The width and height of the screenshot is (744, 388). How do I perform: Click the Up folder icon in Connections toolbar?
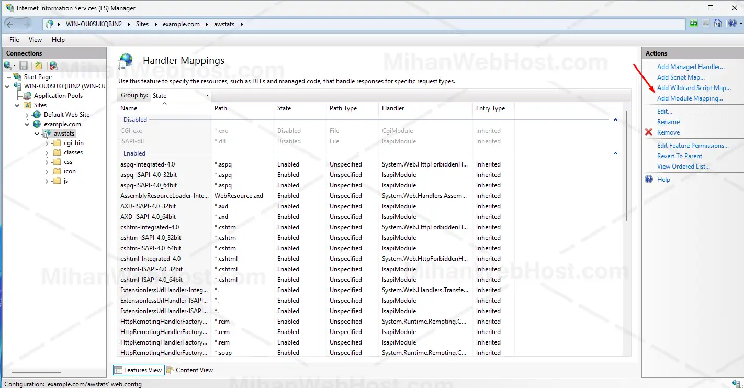point(38,65)
